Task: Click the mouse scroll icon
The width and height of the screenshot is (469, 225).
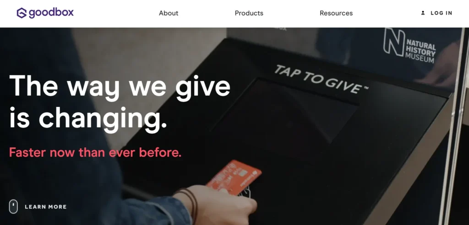Action: click(x=13, y=206)
